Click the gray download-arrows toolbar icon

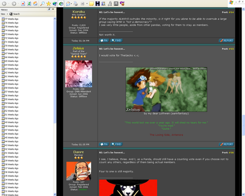pos(116,3)
